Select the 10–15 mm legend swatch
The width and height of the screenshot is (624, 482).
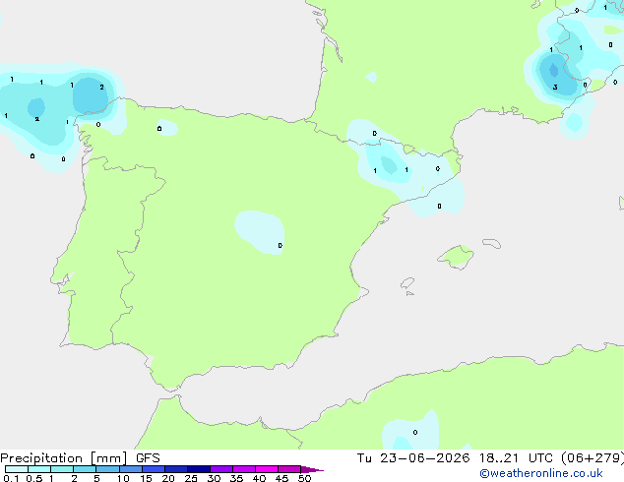click(x=131, y=469)
